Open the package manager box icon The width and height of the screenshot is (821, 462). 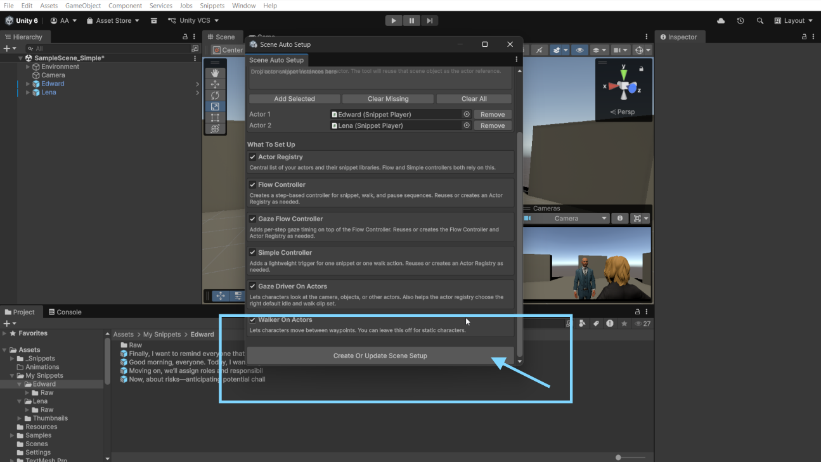(154, 21)
